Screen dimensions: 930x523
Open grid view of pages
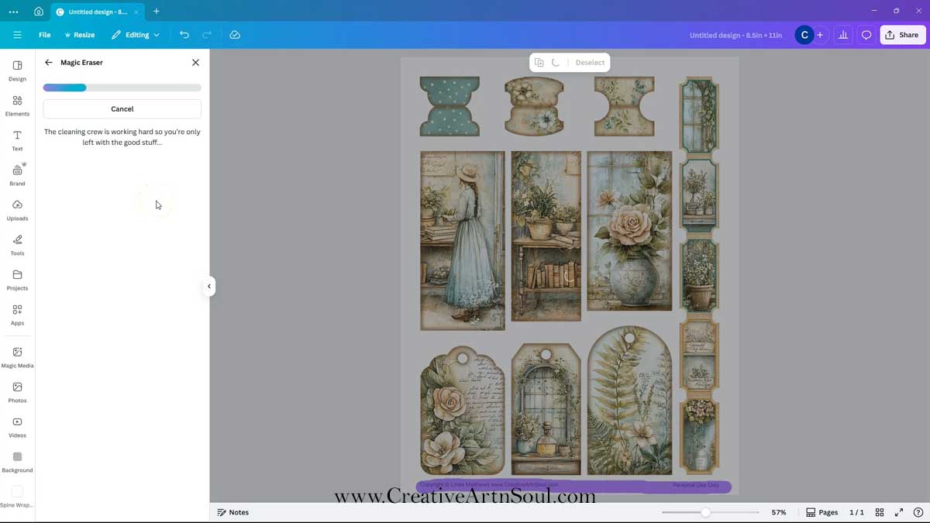click(880, 512)
